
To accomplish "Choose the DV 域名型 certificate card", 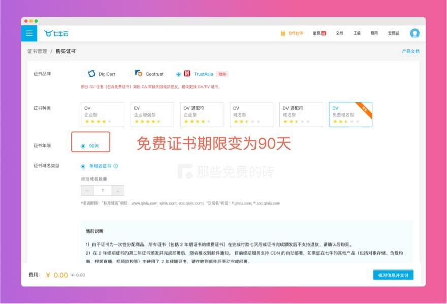I will (x=251, y=114).
